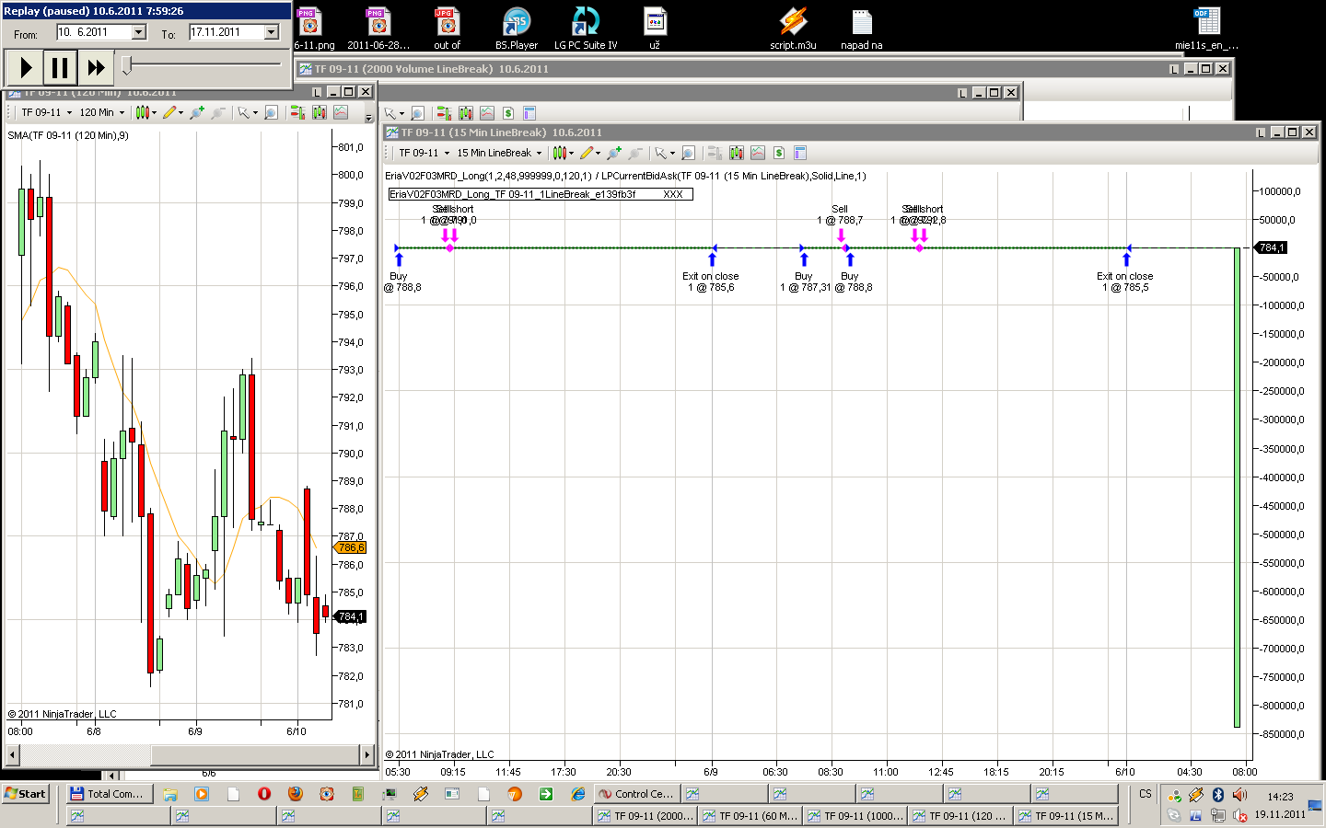This screenshot has width=1326, height=828.
Task: Switch to TF 09-11 (60 M... taskbar window
Action: pyautogui.click(x=750, y=815)
